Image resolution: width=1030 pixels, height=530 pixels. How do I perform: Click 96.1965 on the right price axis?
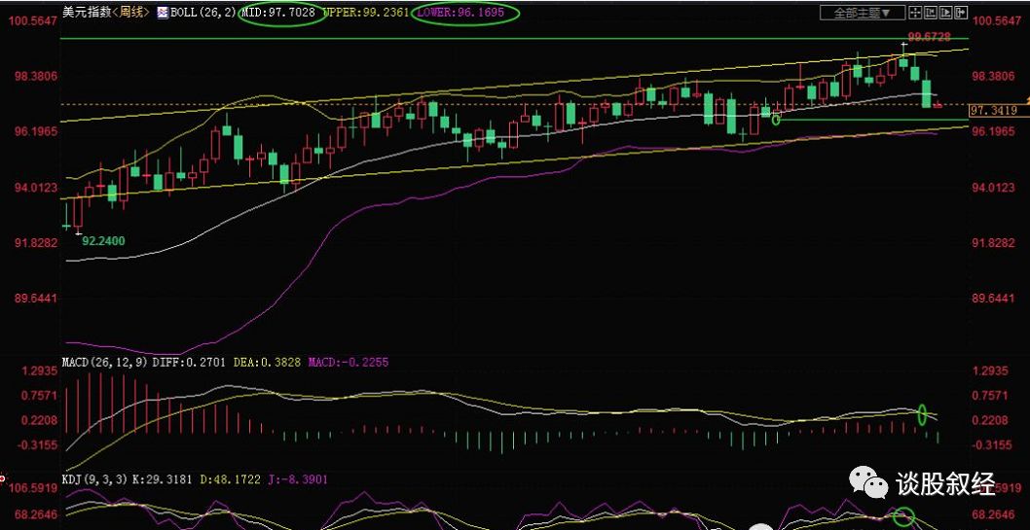[992, 132]
